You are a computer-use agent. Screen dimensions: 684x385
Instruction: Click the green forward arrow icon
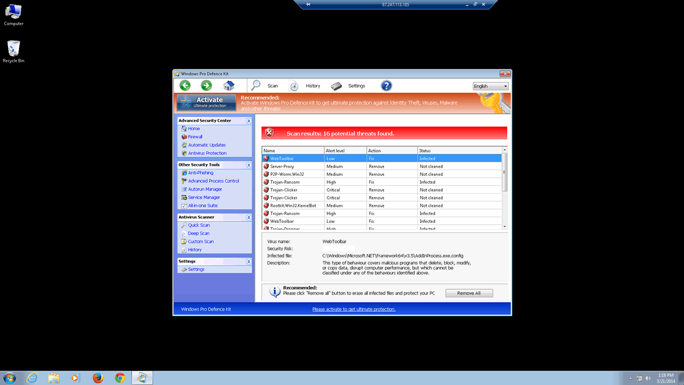[206, 86]
